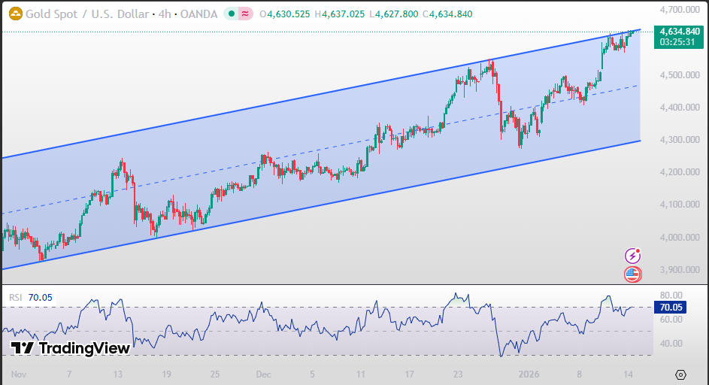Click the US flag economic event icon
This screenshot has height=385, width=709.
click(x=633, y=274)
